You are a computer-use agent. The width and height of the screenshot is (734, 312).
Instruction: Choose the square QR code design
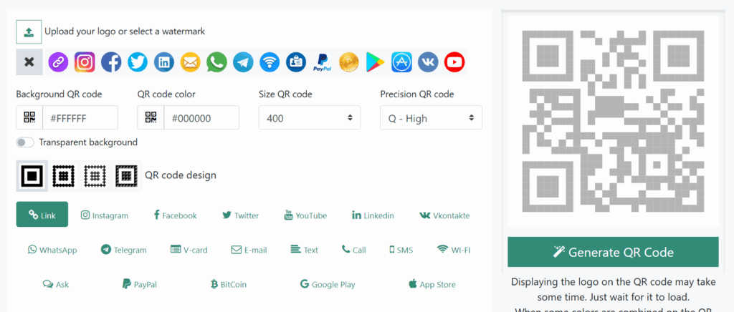coord(32,175)
